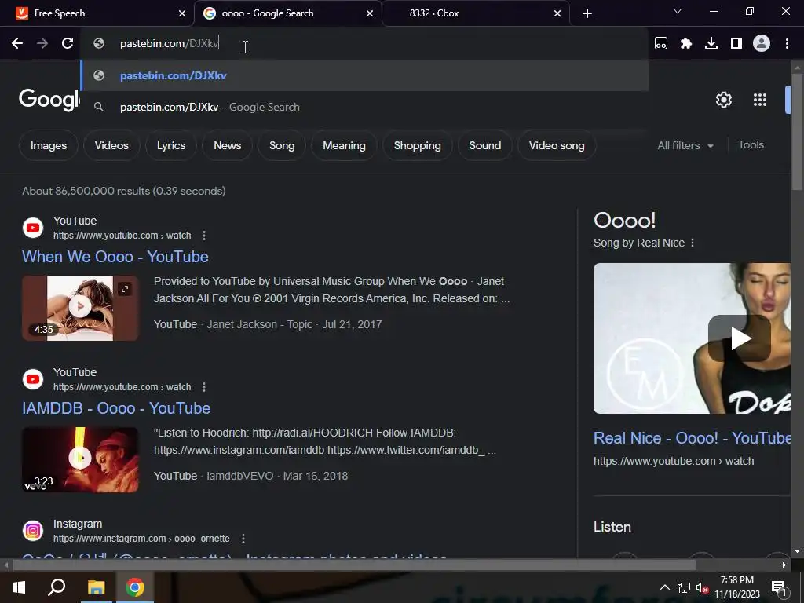
Task: Open the Google apps grid
Action: point(760,100)
